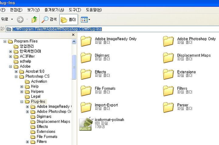
Task: Select Acrobat 9.0 in the tree
Action: 35,71
